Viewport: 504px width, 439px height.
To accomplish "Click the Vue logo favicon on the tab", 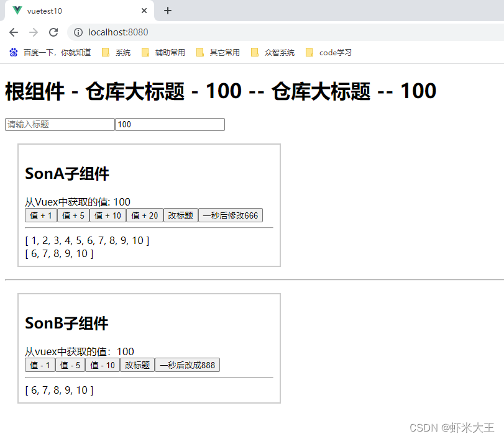I will (x=16, y=11).
